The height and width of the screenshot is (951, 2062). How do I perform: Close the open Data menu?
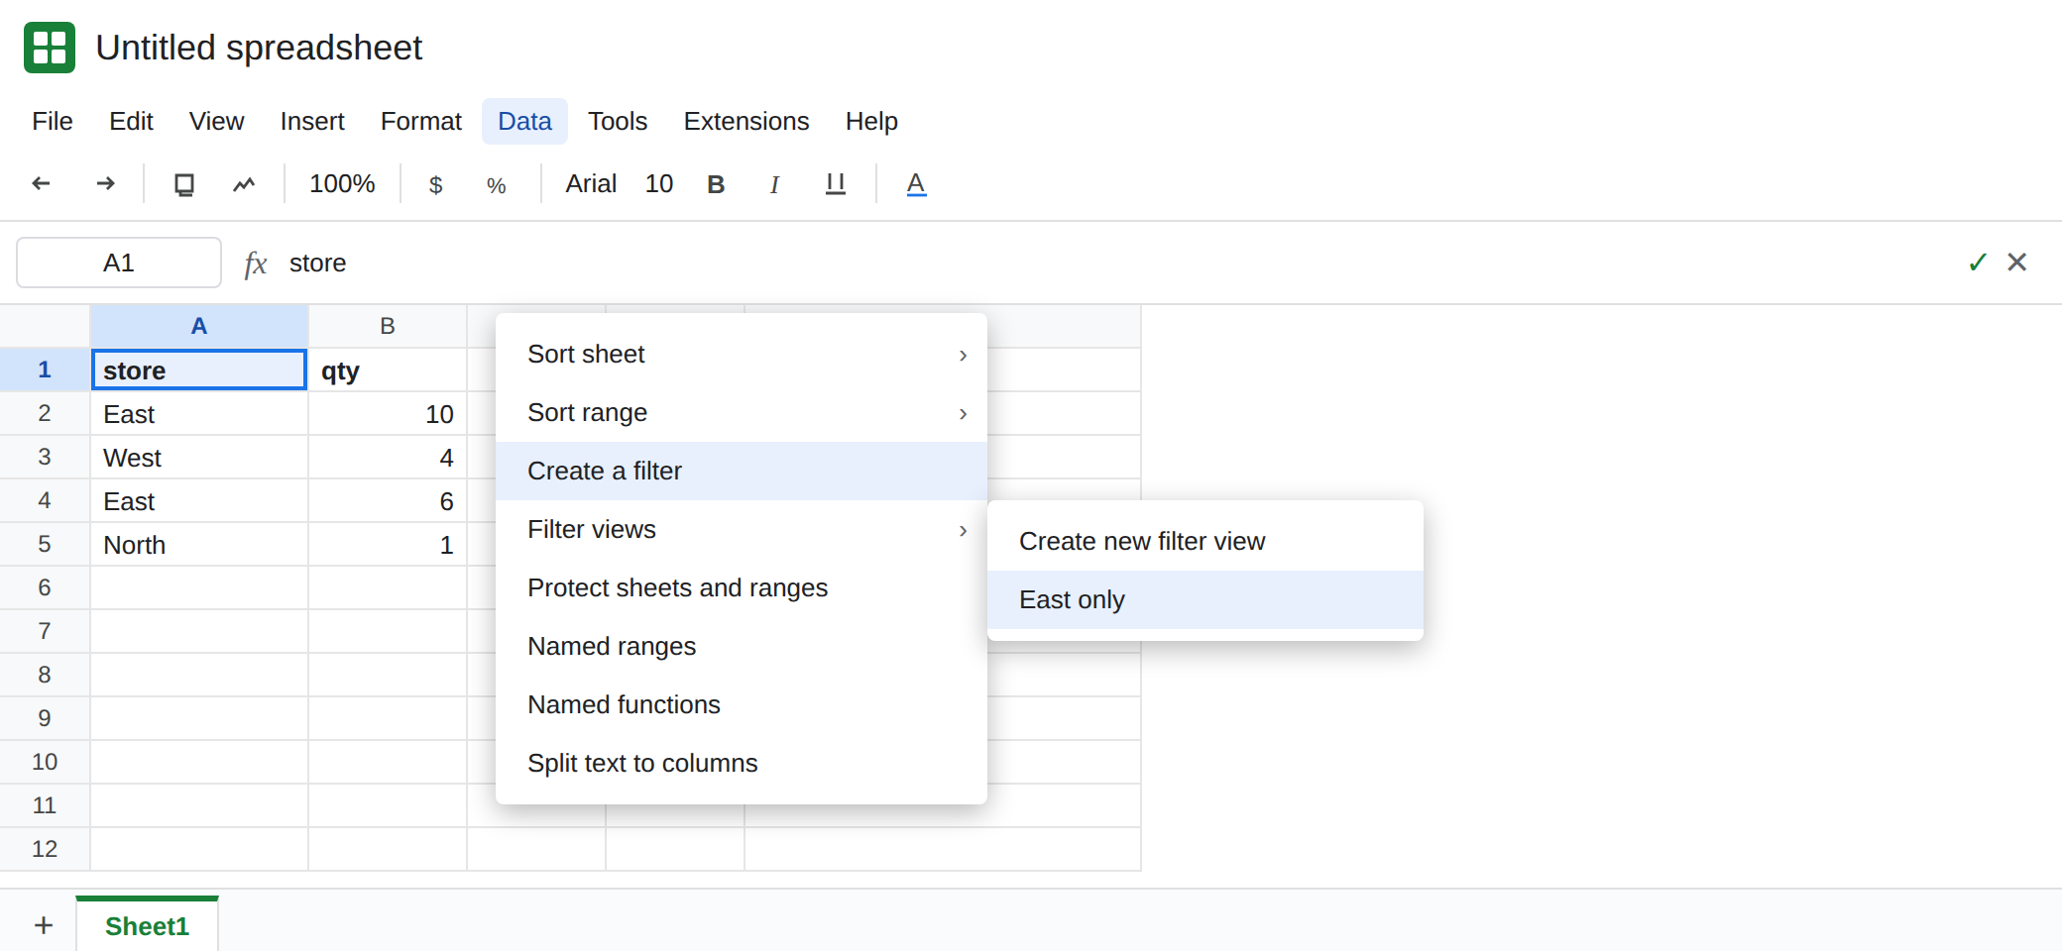[x=524, y=122]
